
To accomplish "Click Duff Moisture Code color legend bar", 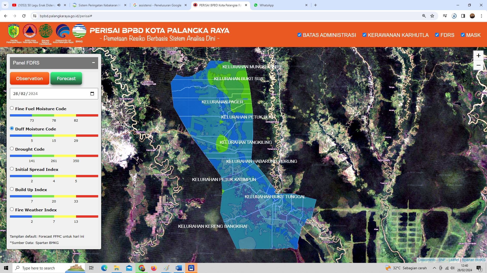I will pos(54,135).
